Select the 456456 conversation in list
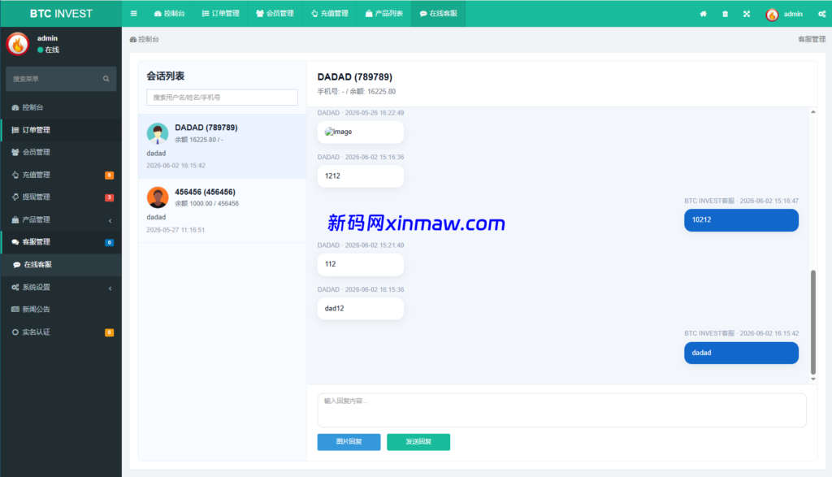Image resolution: width=832 pixels, height=477 pixels. click(222, 210)
